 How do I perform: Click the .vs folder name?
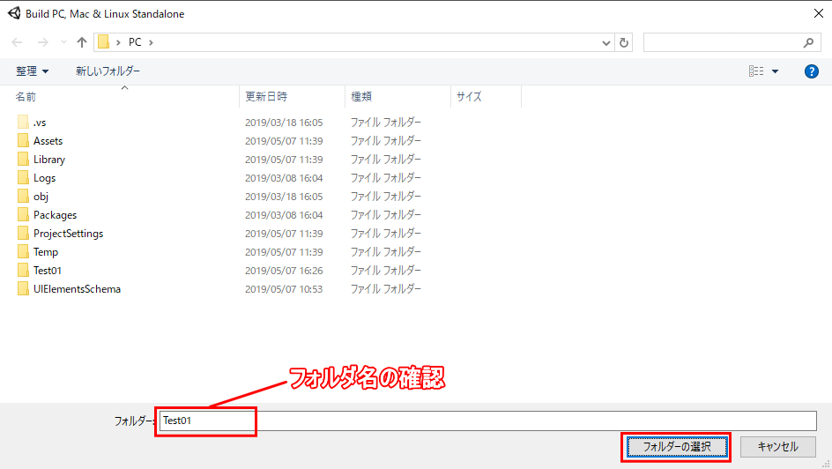click(x=40, y=123)
